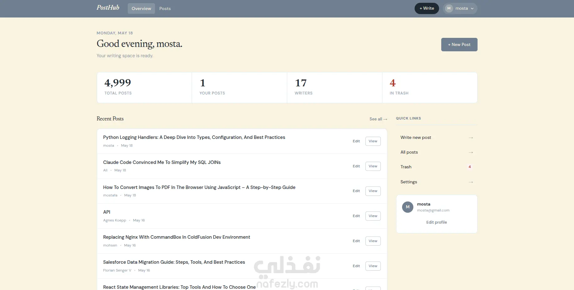Click the Recent Posts heading

click(x=110, y=119)
